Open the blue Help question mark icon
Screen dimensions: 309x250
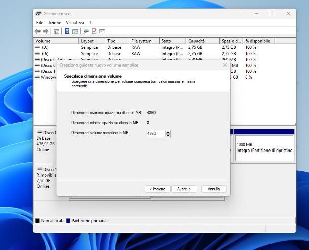coord(67,31)
